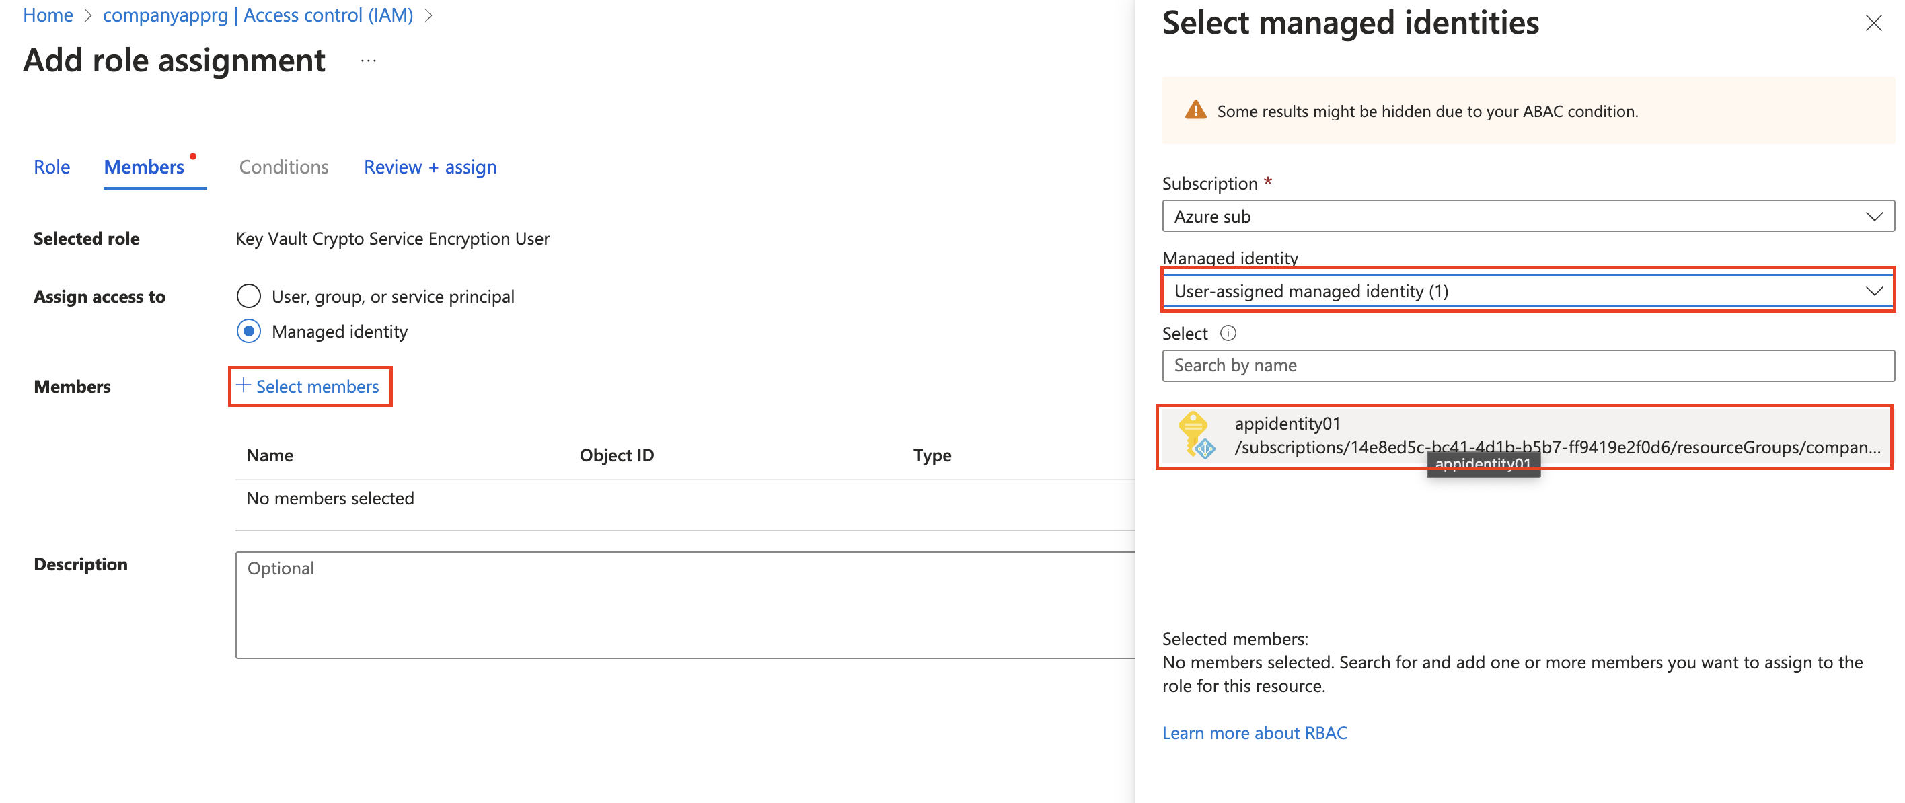Click Key Vault Crypto Service Encryption User text

coord(393,239)
